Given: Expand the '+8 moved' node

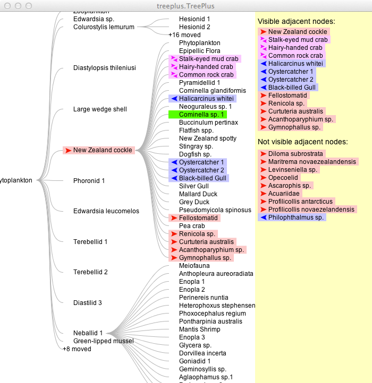Looking at the screenshot, I should [x=77, y=349].
